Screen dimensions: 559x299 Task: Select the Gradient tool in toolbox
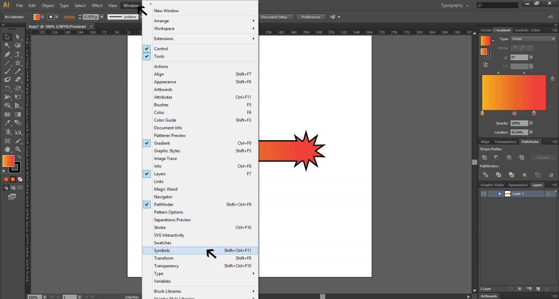18,114
